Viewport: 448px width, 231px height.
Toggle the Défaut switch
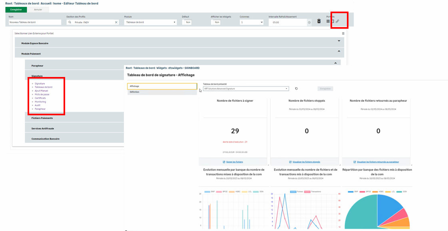pyautogui.click(x=187, y=22)
